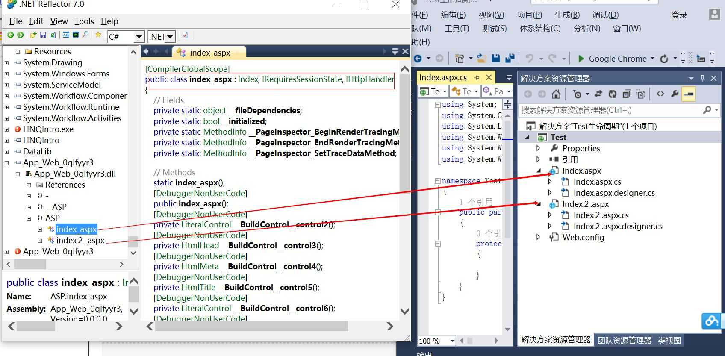Screen dimensions: 725x356
Task: Start debugging with the green play icon
Action: point(581,59)
